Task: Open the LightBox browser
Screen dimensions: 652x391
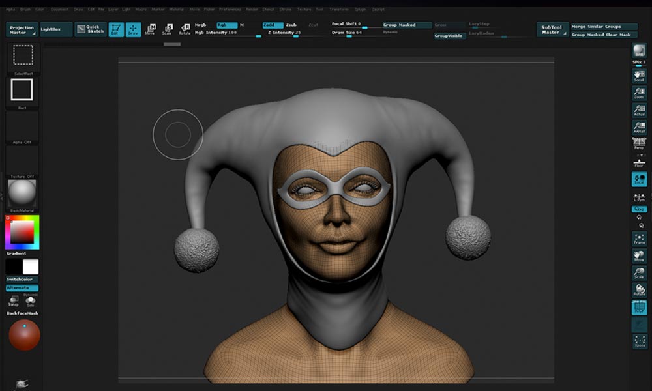Action: click(x=56, y=29)
